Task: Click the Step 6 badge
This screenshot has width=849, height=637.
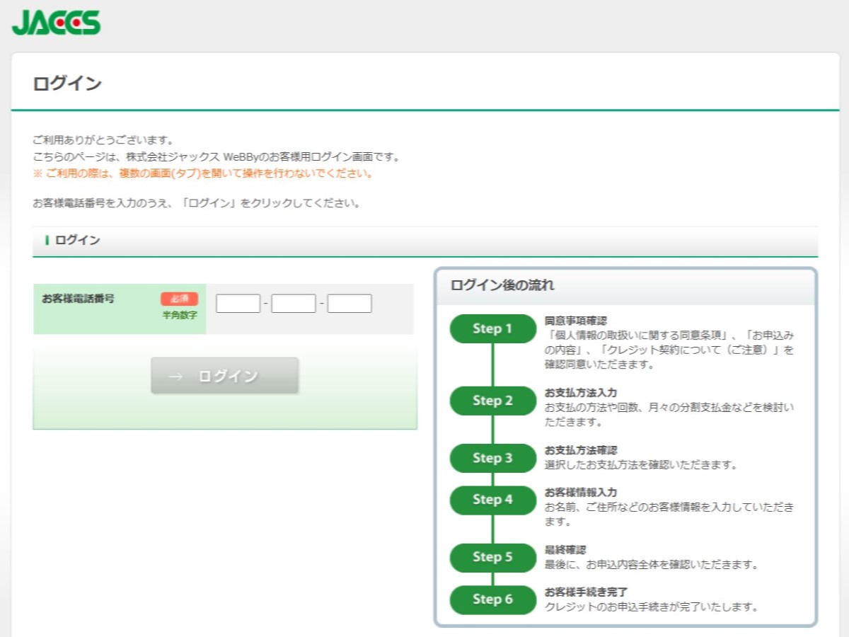Action: point(492,599)
